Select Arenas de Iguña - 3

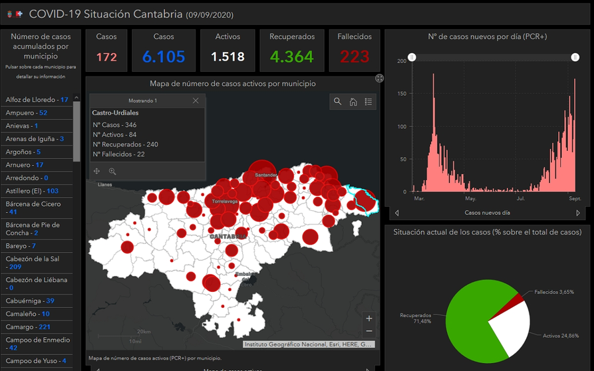pos(37,138)
